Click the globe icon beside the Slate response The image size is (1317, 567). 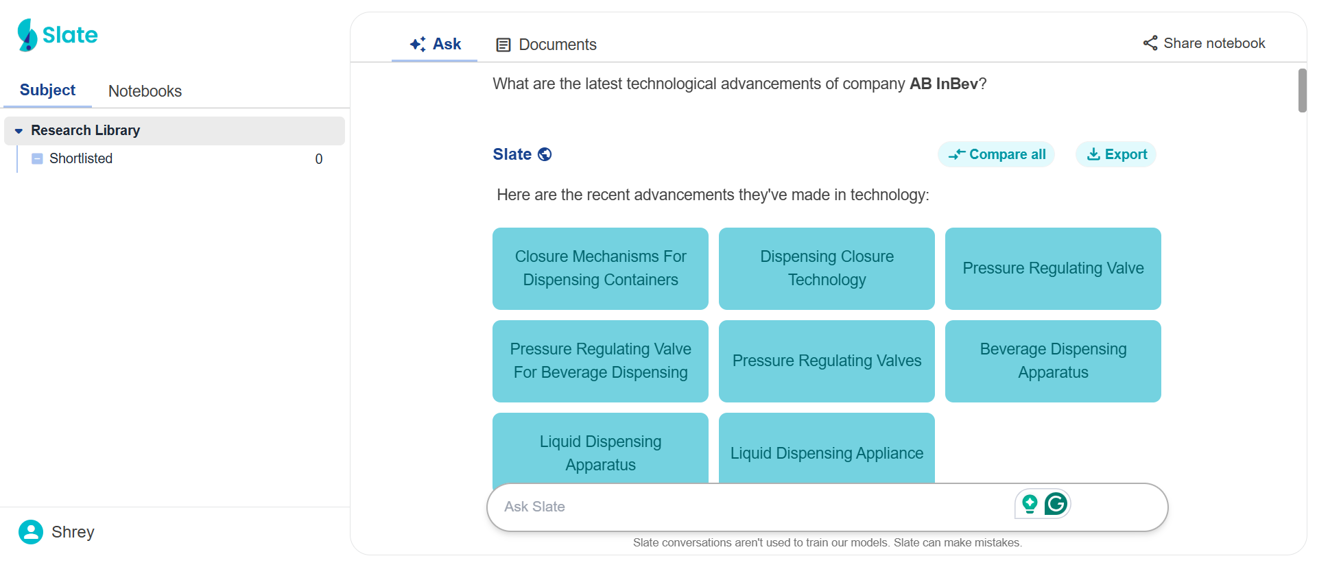point(545,154)
